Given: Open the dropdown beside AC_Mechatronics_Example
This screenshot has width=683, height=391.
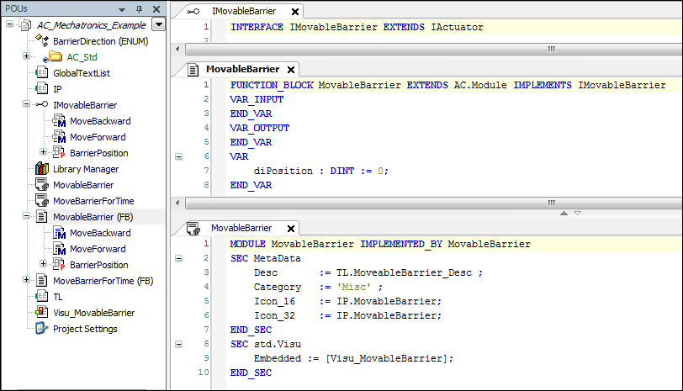Looking at the screenshot, I should click(x=159, y=24).
